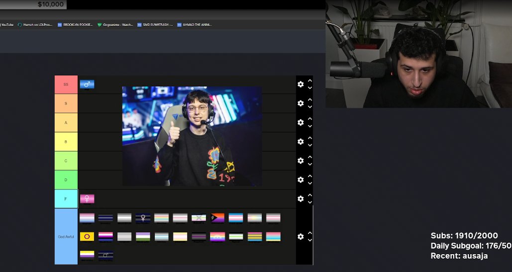Open BROOKLYN POOKIE bookmark

click(x=75, y=25)
